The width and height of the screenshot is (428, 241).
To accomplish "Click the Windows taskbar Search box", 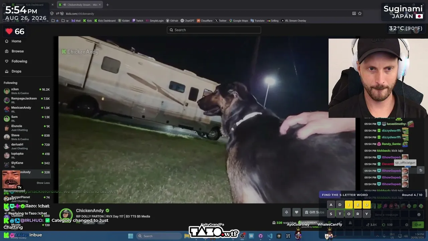I will [158, 236].
